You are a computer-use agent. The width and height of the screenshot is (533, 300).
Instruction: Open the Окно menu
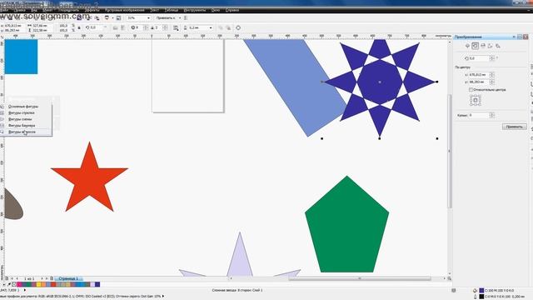click(216, 10)
